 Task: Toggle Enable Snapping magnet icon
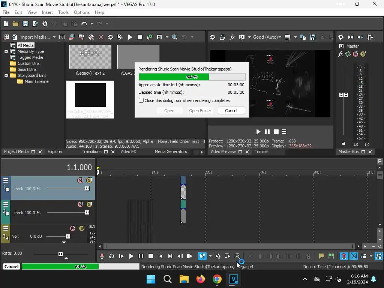[x=344, y=256]
